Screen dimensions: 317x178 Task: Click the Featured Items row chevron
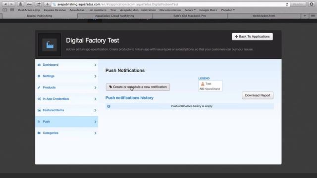(x=95, y=110)
